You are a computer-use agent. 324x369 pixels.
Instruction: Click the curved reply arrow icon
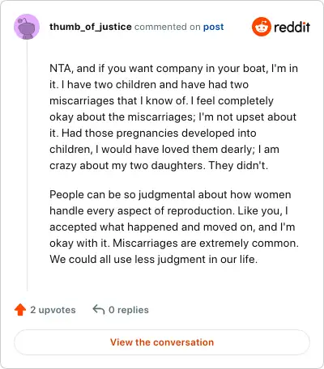click(x=99, y=309)
